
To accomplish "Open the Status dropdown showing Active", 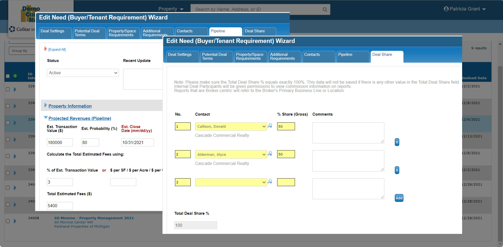I will [x=83, y=73].
